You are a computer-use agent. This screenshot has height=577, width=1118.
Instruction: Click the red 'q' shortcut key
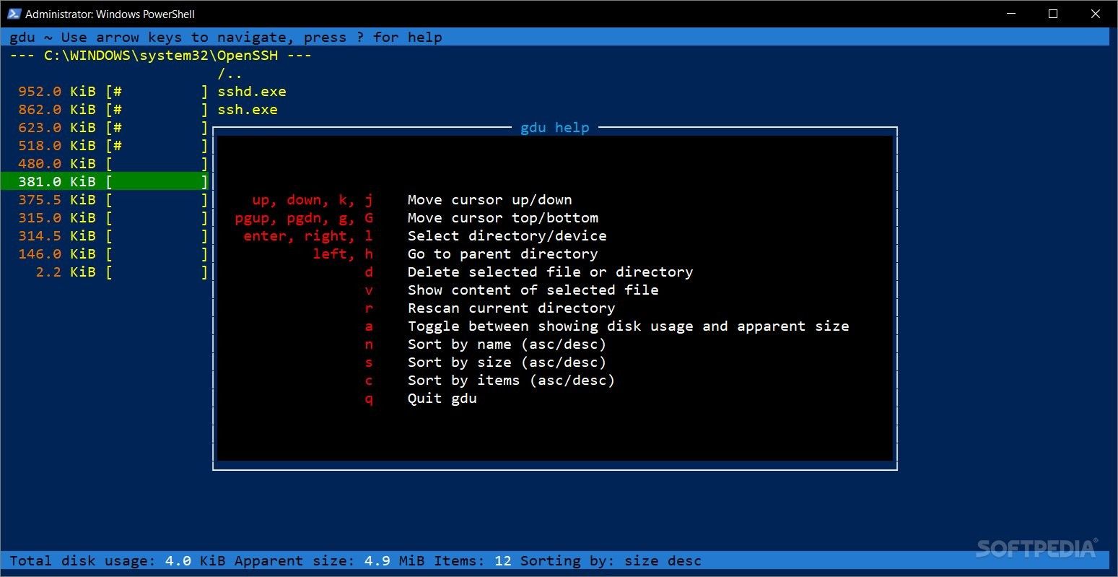369,399
